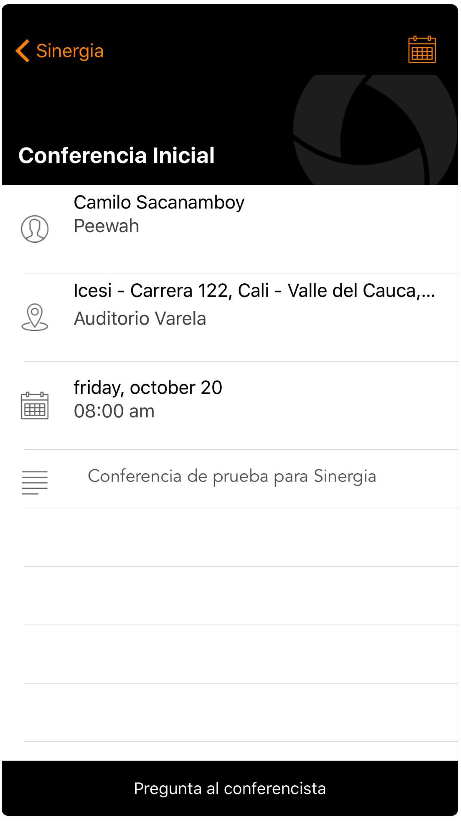This screenshot has width=461, height=821.
Task: Click the gray calendar icon beside date
Action: (35, 405)
